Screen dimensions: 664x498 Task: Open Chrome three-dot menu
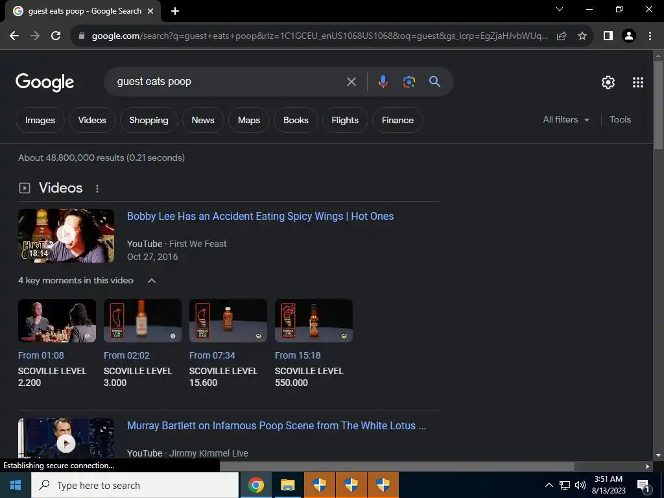coord(650,36)
